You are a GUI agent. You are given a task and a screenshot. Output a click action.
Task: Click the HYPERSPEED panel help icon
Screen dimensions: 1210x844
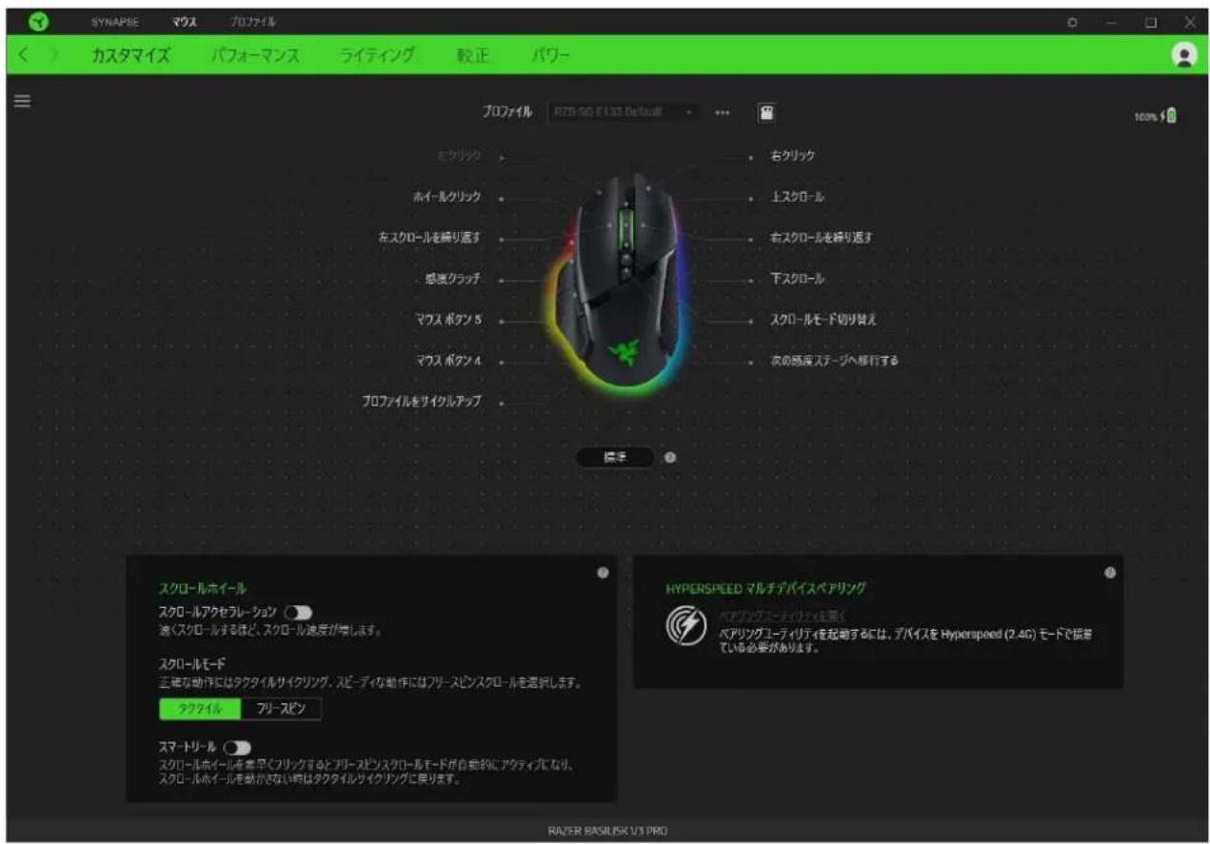1109,573
